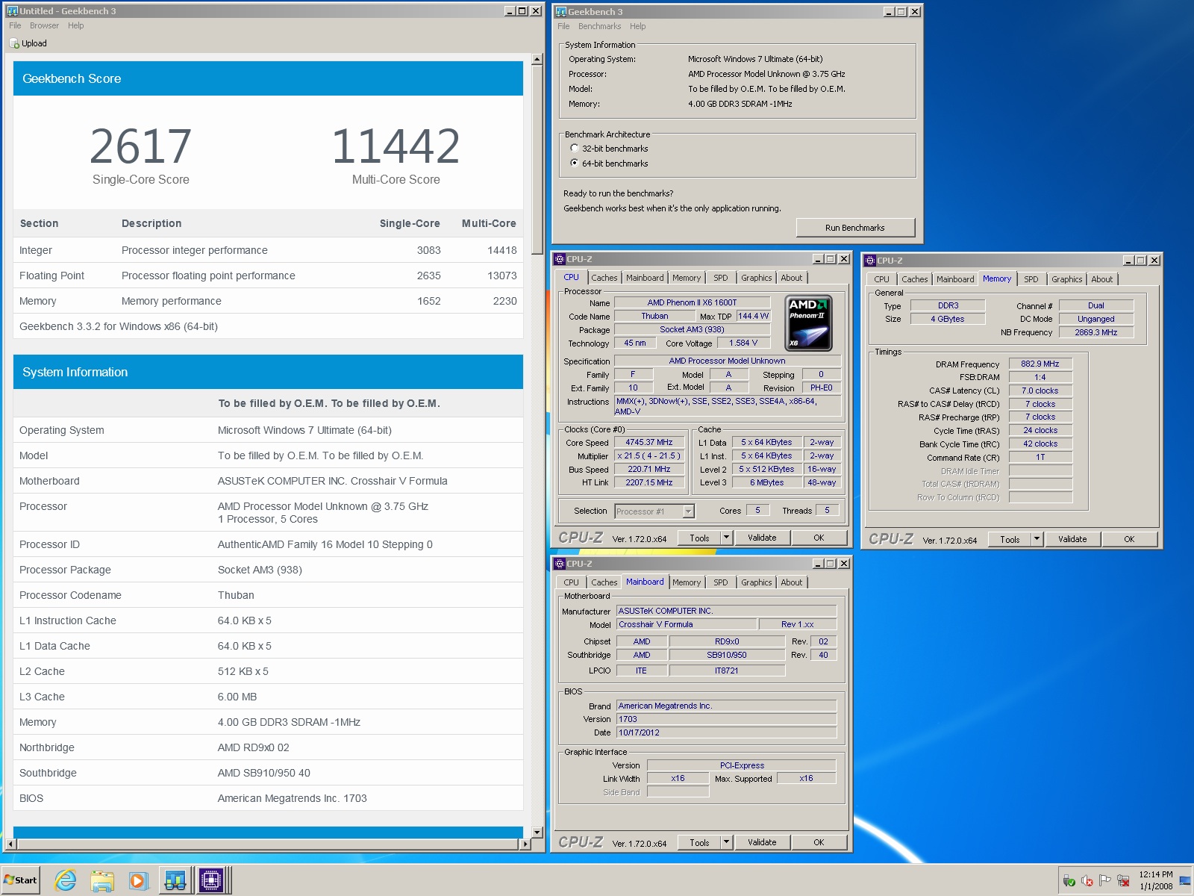Select 64-bit benchmarks radio button
This screenshot has width=1194, height=896.
(575, 163)
